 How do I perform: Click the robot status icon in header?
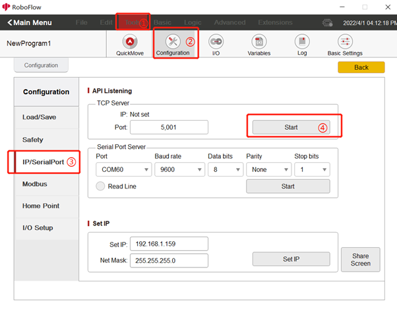tap(327, 22)
